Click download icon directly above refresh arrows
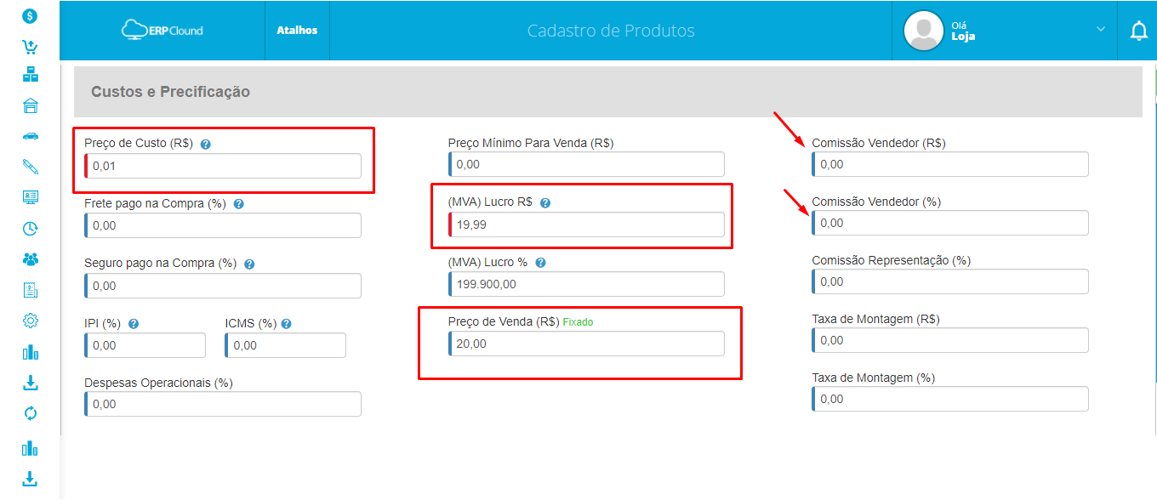Screen dimensions: 1157x500 30,383
